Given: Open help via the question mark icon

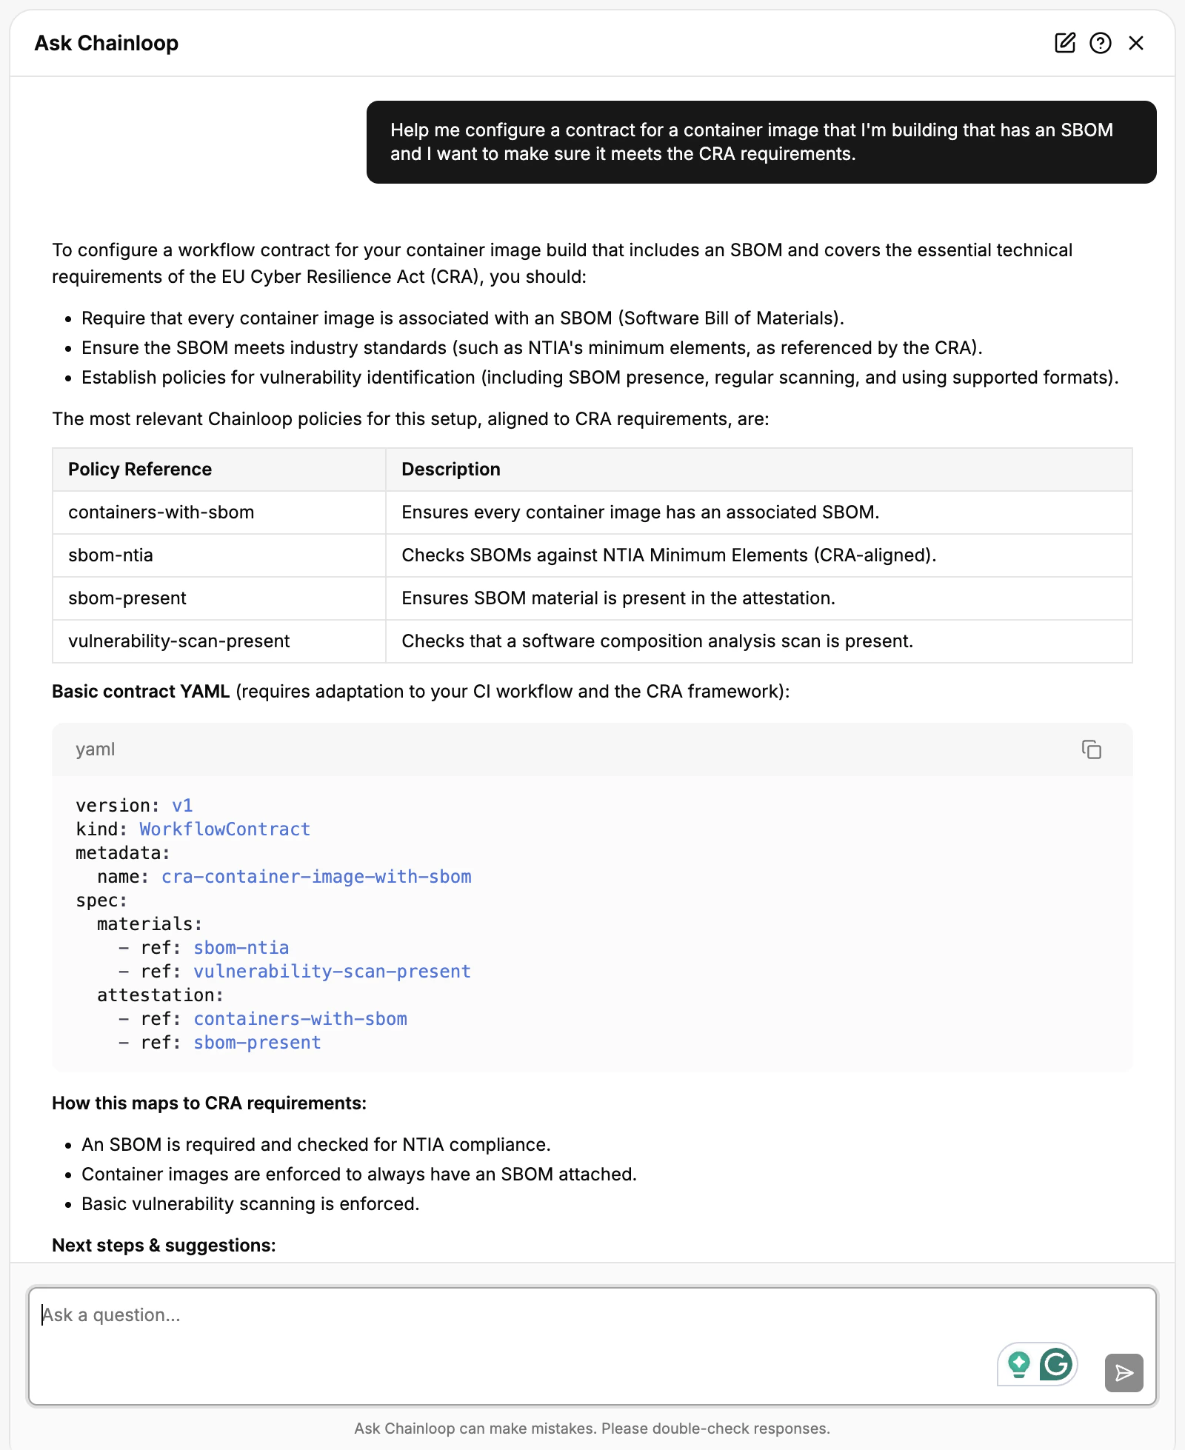Looking at the screenshot, I should pyautogui.click(x=1101, y=43).
